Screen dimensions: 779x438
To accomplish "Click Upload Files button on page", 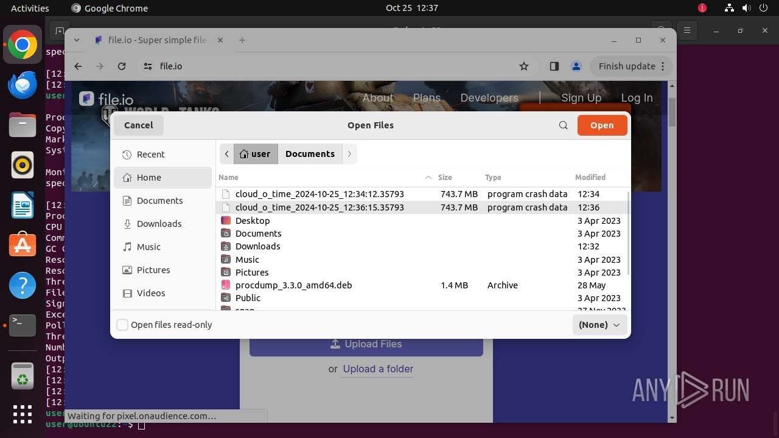I will (x=366, y=344).
